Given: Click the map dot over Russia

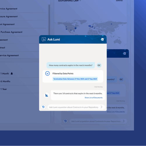Looking at the screenshot, I should (112, 24).
